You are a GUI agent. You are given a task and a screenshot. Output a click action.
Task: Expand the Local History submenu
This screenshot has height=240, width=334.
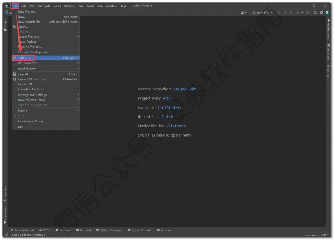[46, 68]
